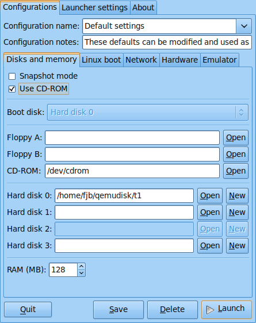Decrease RAM value with down arrow
The image size is (256, 323).
pos(82,273)
